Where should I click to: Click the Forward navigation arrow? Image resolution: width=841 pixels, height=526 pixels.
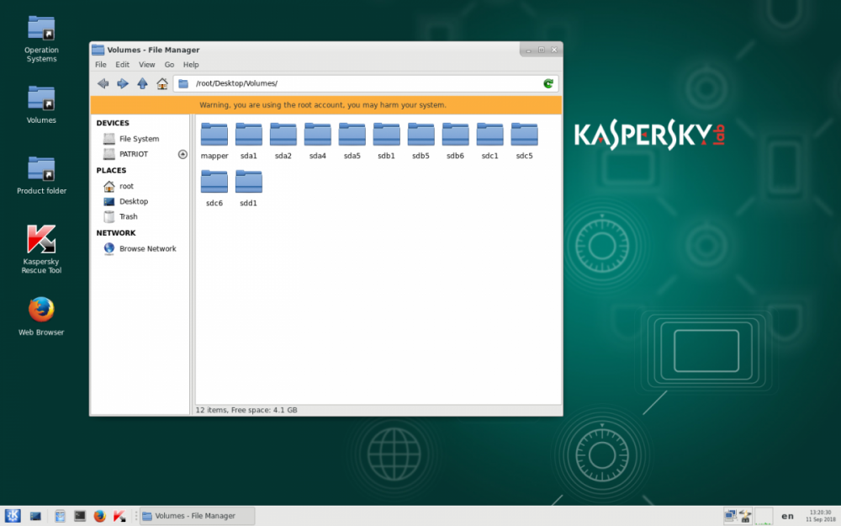point(122,83)
